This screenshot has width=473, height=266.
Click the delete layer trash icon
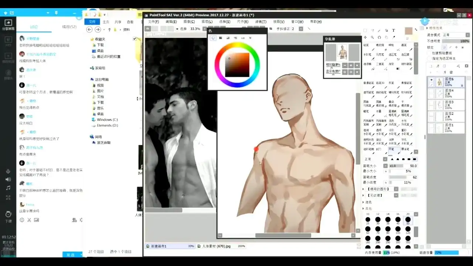[x=451, y=72]
